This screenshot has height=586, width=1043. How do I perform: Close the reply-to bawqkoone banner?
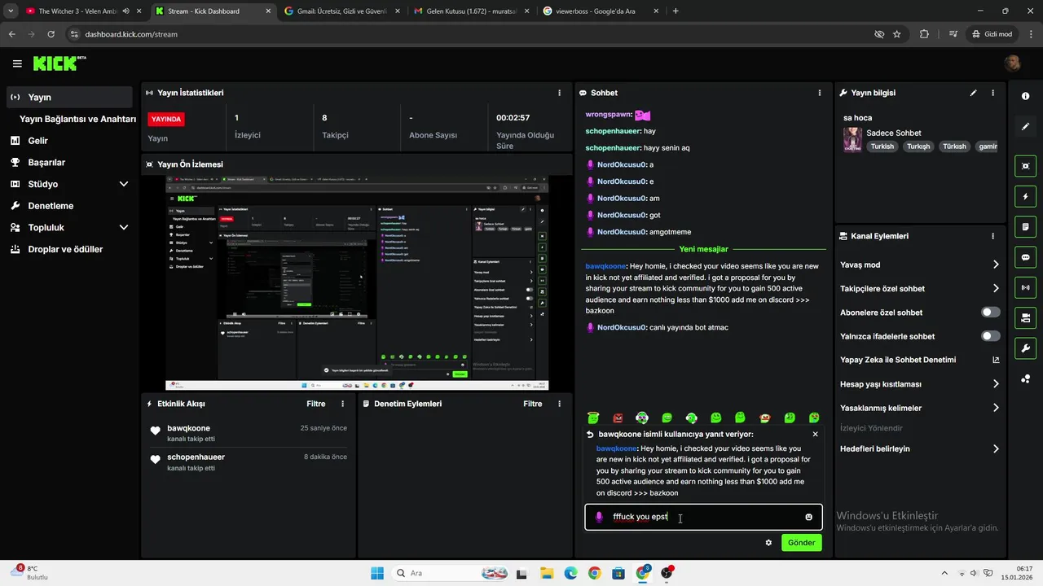pos(815,434)
